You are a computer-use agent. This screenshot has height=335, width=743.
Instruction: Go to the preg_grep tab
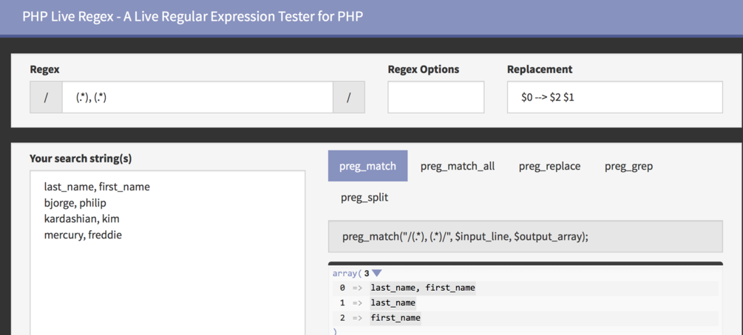point(628,166)
